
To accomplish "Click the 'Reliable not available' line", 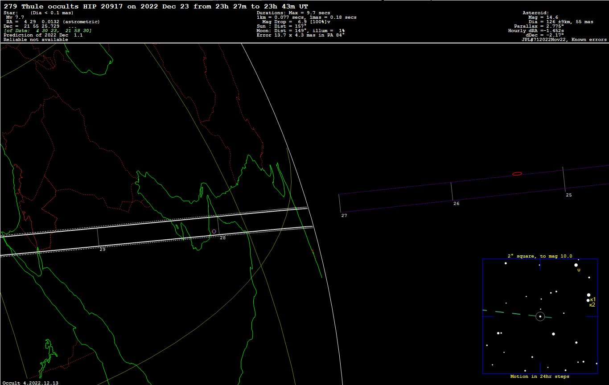I will point(36,40).
